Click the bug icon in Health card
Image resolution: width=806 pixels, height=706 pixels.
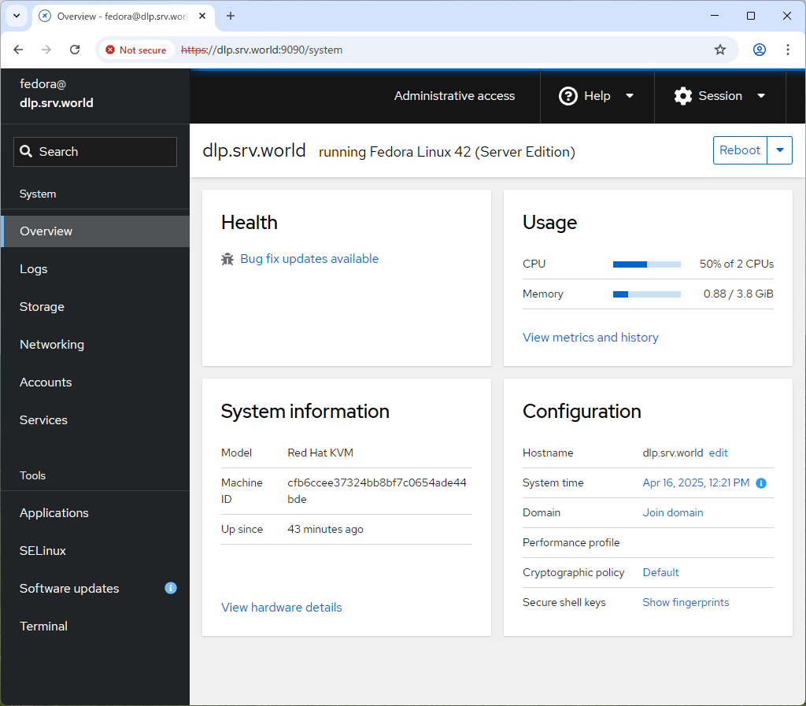click(x=227, y=259)
